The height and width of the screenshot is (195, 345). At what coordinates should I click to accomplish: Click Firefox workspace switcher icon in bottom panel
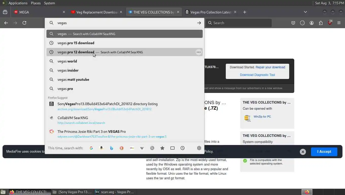point(307,192)
